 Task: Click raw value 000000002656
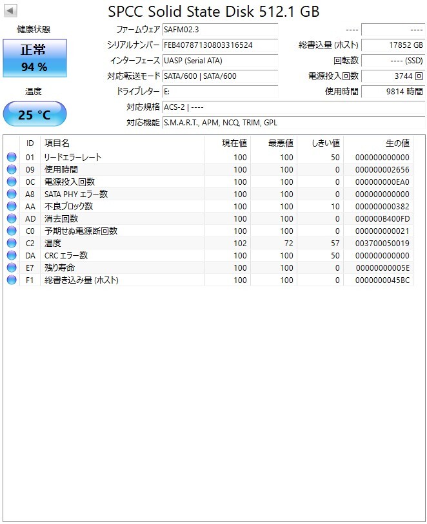tap(382, 169)
